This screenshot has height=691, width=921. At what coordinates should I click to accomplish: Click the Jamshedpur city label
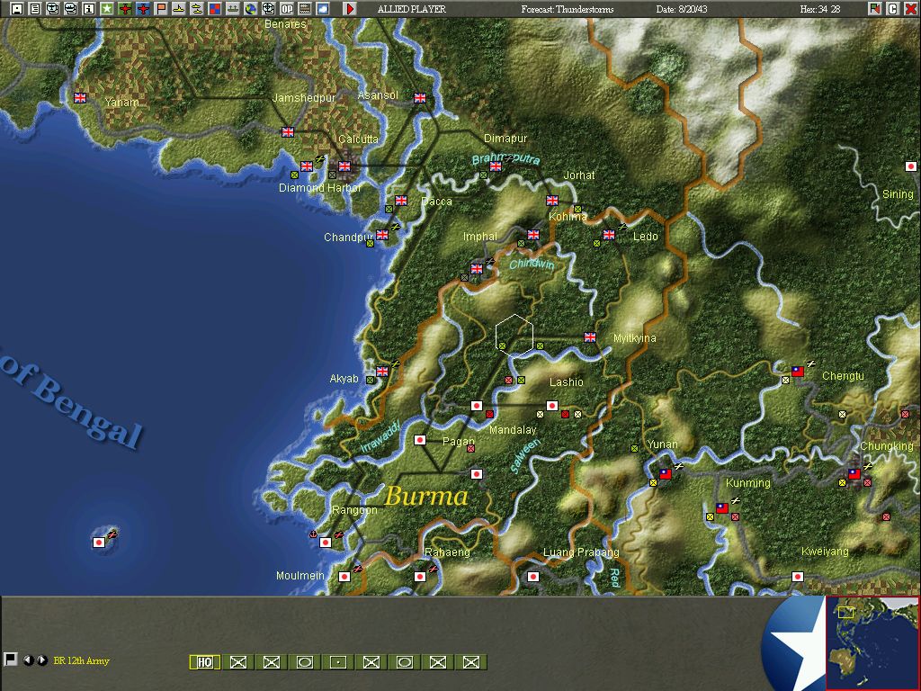(304, 97)
